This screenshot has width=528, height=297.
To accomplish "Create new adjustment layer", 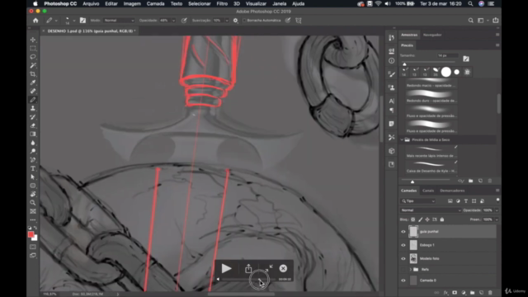I will point(464,293).
